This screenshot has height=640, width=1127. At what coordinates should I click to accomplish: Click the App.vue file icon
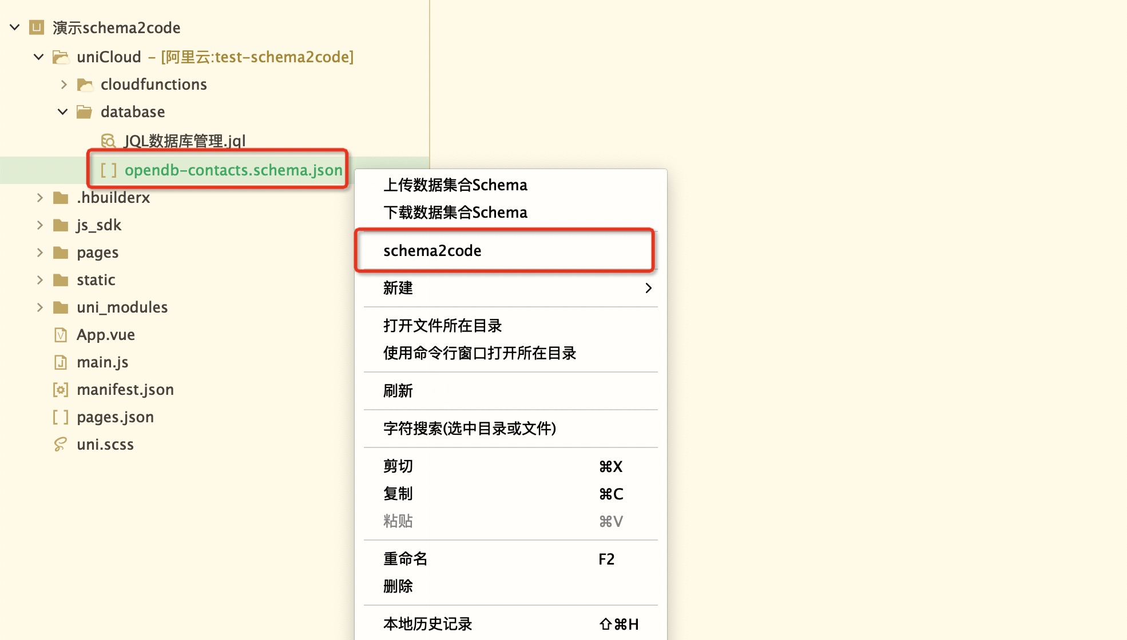61,335
